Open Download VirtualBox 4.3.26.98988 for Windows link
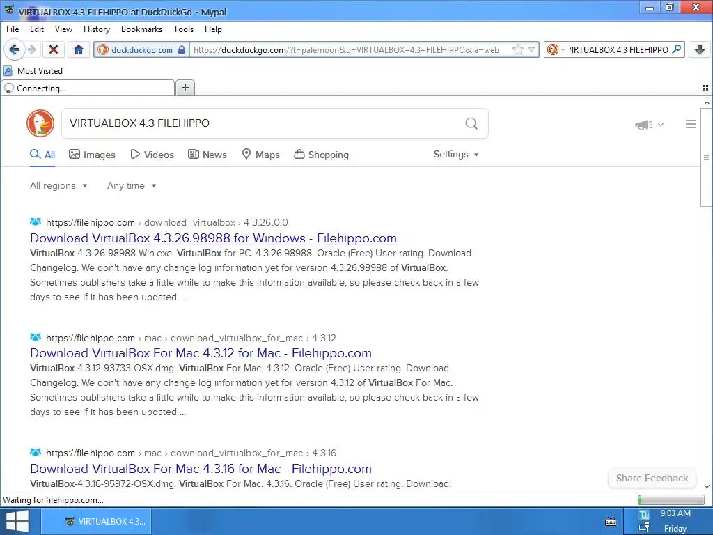 [x=213, y=238]
